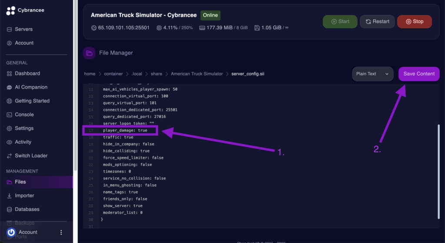Screen dimensions: 445x243
Task: Click the name_tags: true line
Action: [x=120, y=192]
